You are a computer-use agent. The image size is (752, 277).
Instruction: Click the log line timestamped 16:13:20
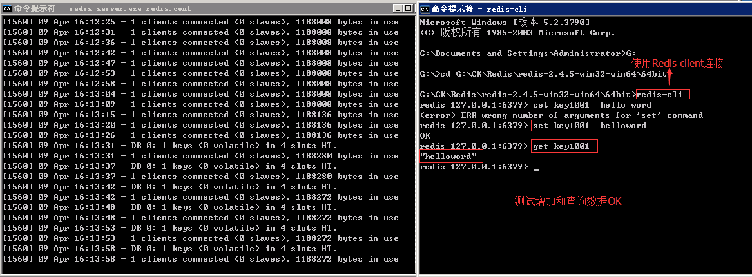coord(200,125)
